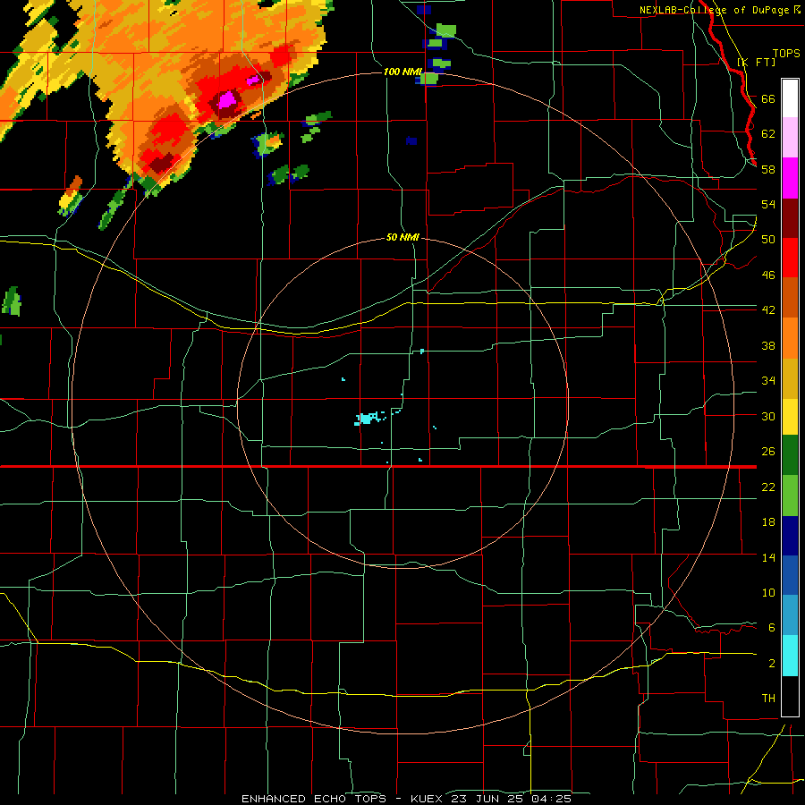Click the KUEX radar site identifier
Viewport: 805px width, 805px height.
426,799
